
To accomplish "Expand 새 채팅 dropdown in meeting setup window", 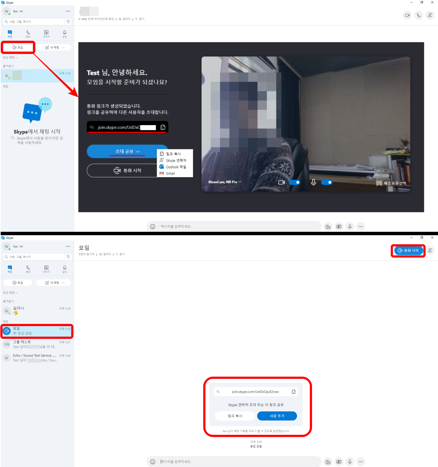I will tap(54, 48).
